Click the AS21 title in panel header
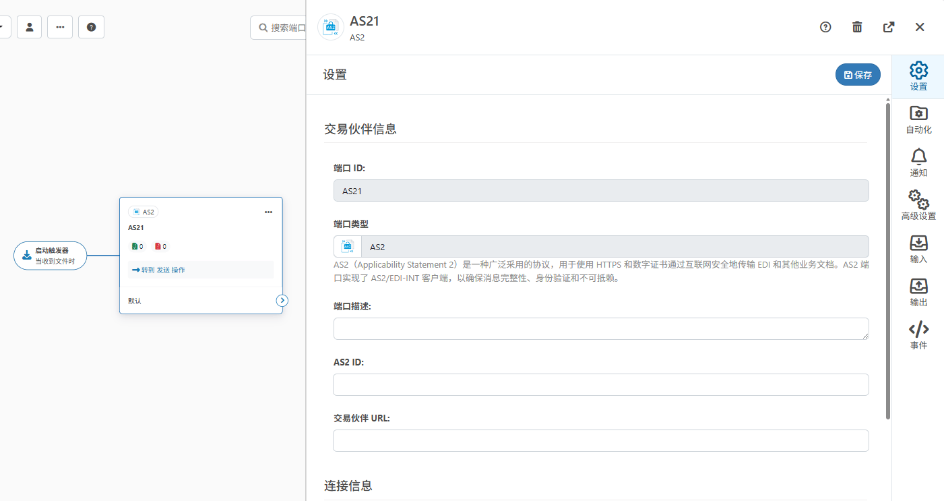This screenshot has height=501, width=944. pos(365,21)
